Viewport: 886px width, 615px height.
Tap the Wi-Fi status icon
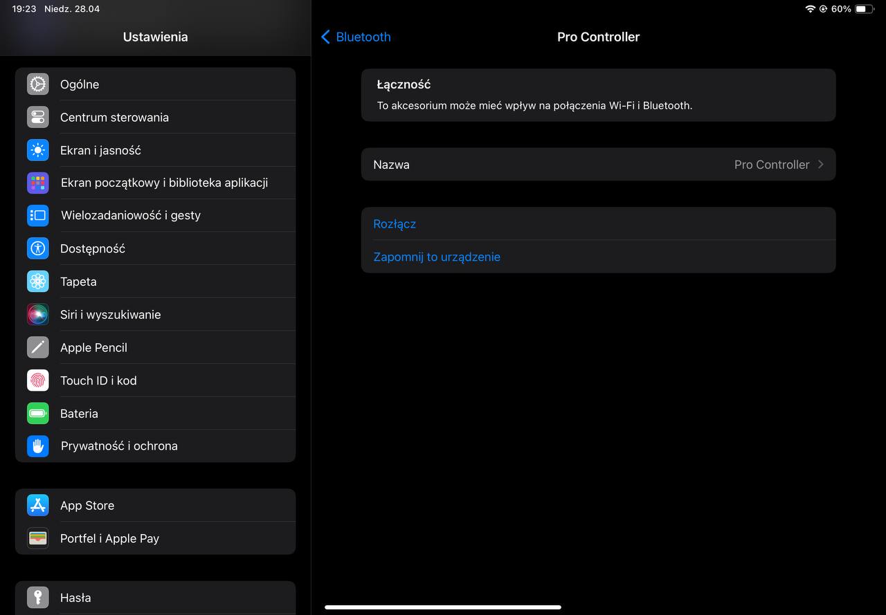click(x=811, y=9)
